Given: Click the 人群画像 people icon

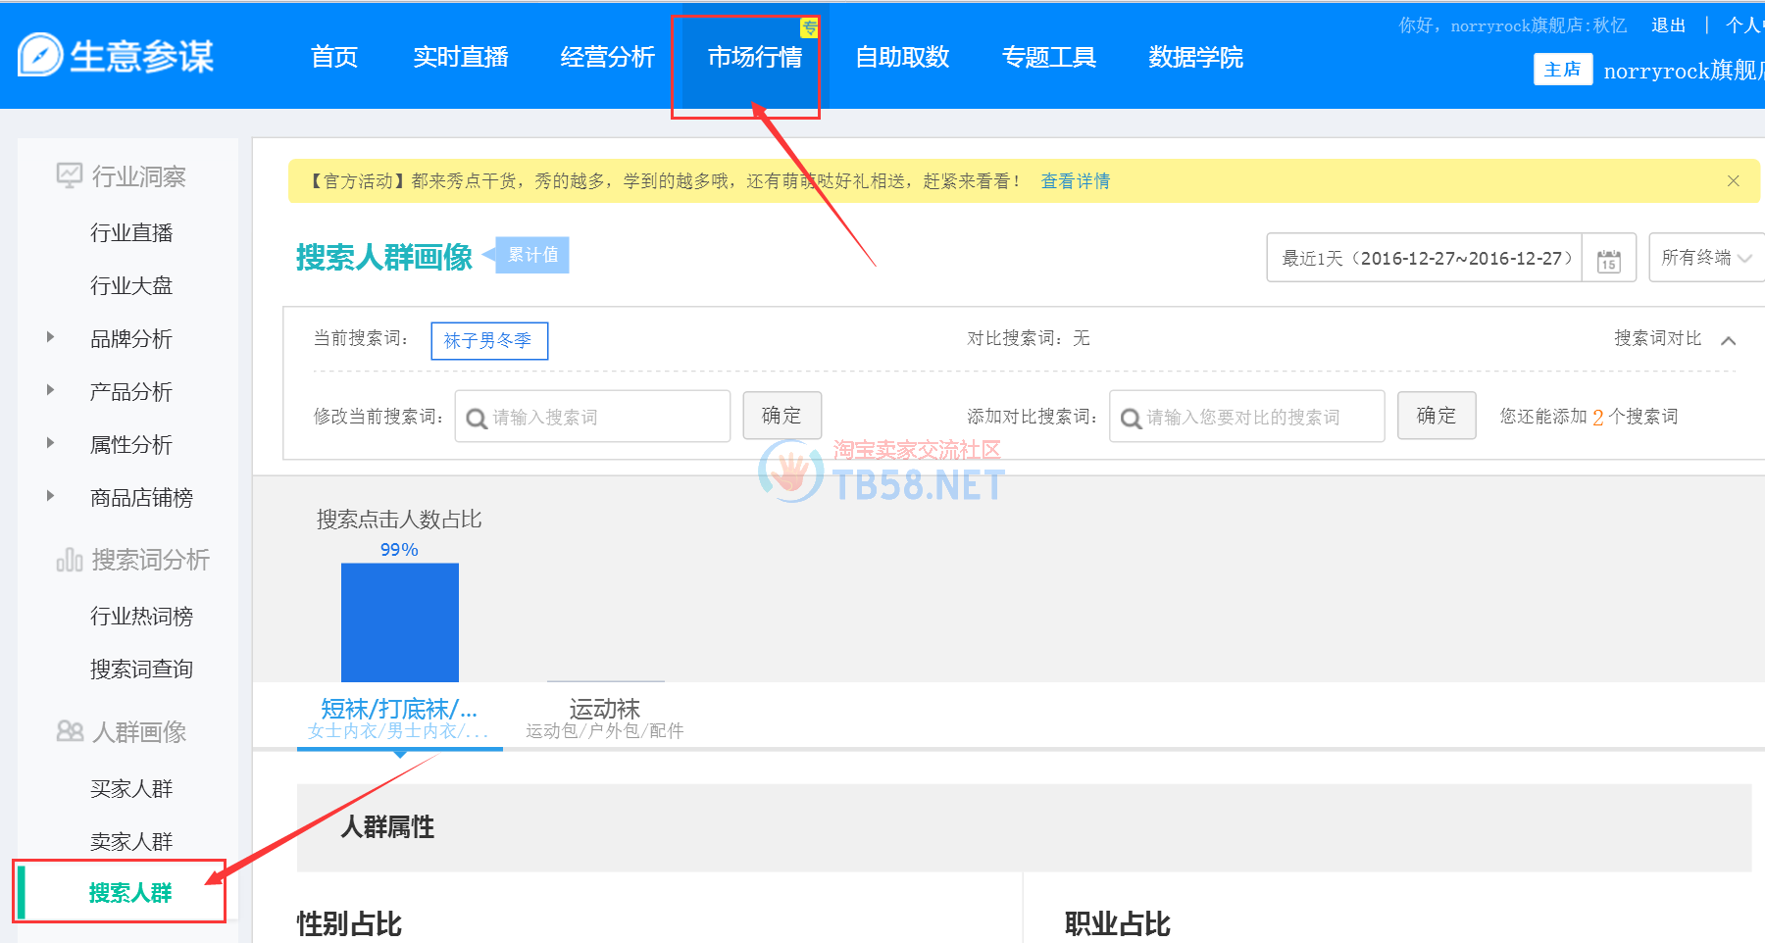Looking at the screenshot, I should tap(70, 732).
